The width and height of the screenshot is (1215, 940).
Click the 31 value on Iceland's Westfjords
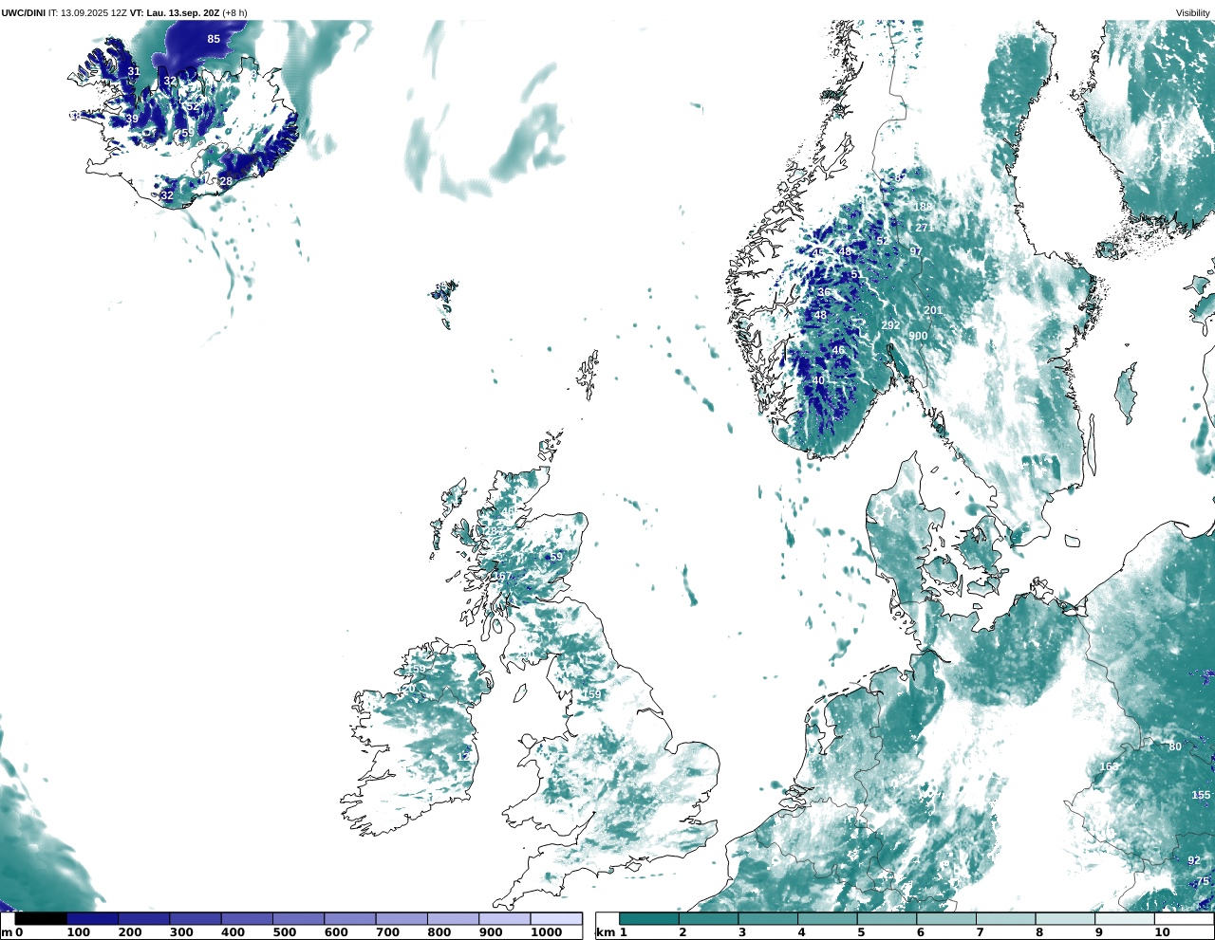pyautogui.click(x=134, y=71)
